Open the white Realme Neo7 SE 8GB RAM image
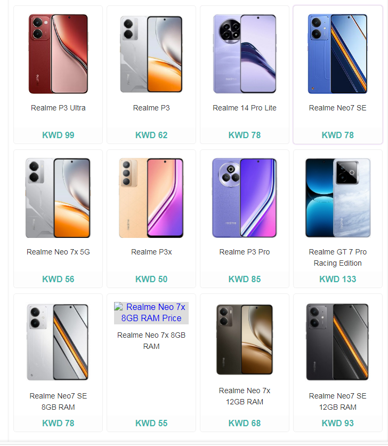The width and height of the screenshot is (388, 446). click(58, 342)
